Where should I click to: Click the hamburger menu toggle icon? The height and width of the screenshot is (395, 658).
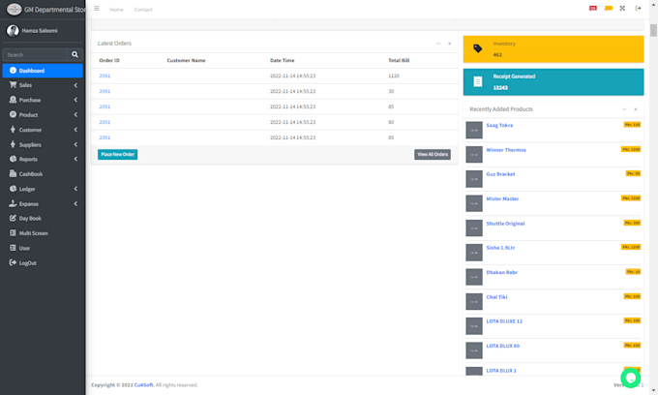(97, 9)
